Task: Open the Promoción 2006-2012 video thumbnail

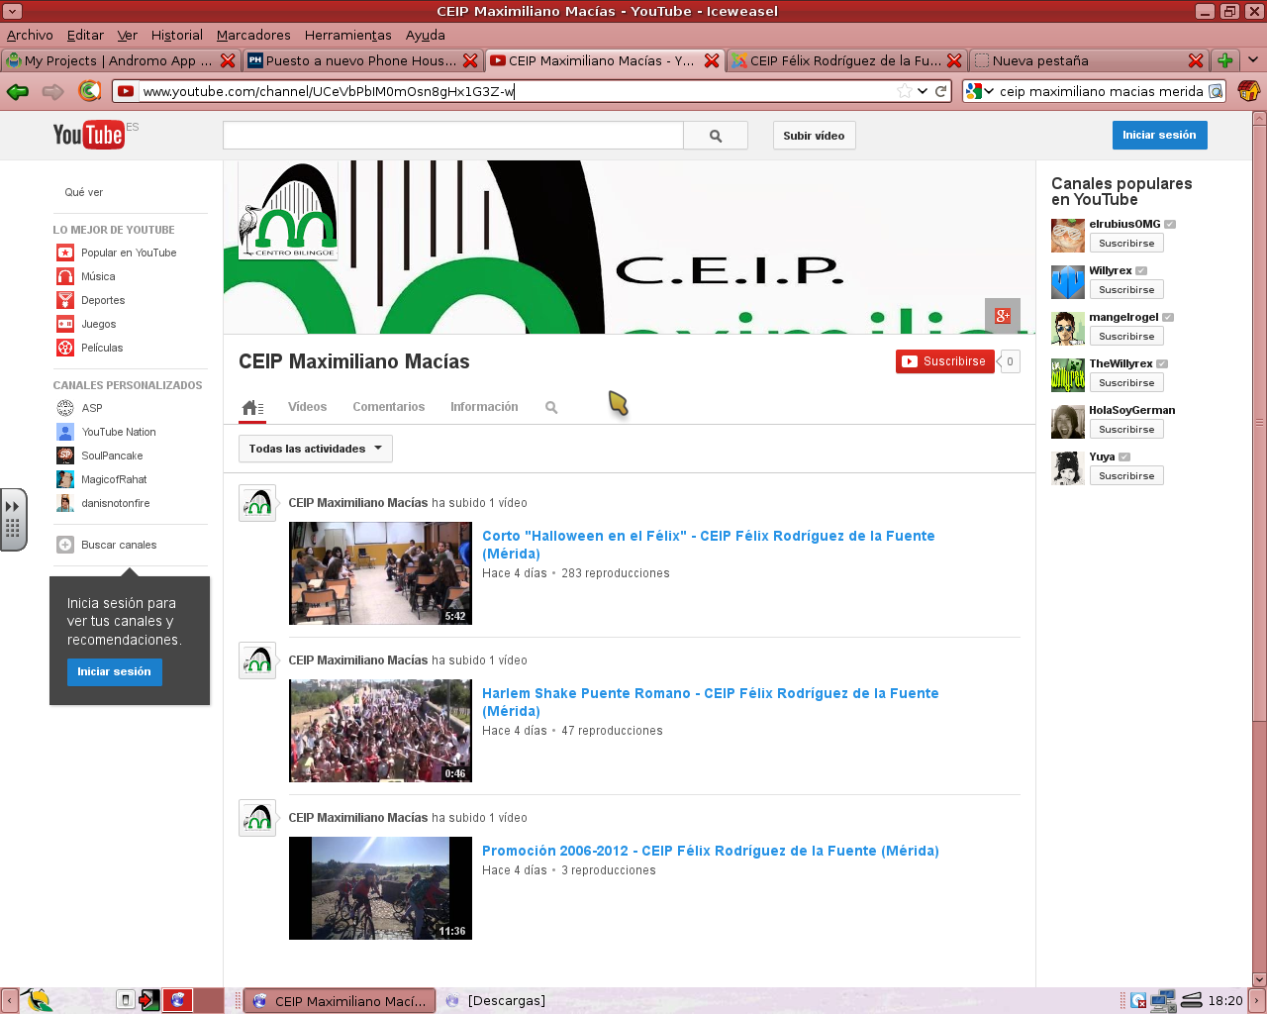Action: point(380,888)
